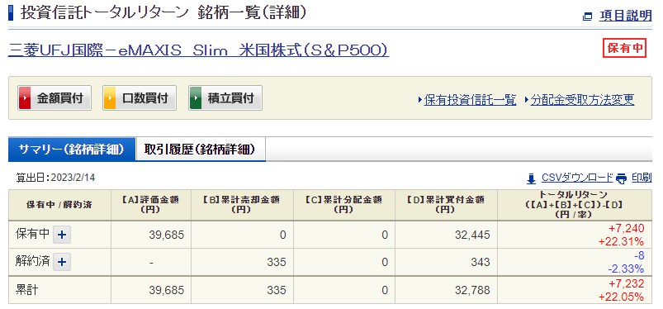
Task: Click the +7,240 total return value
Action: pyautogui.click(x=626, y=229)
